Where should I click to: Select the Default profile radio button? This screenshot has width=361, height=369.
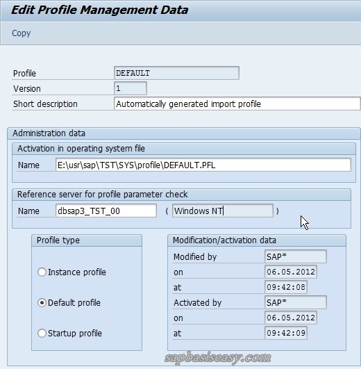click(42, 303)
